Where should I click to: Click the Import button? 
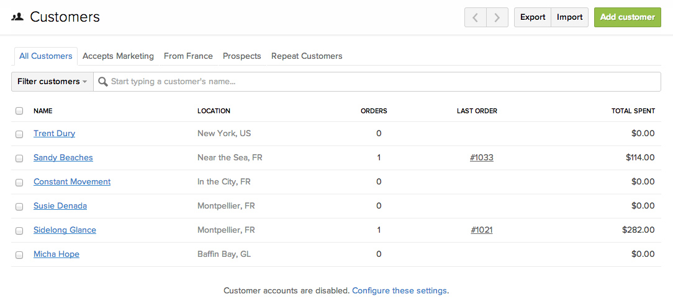[569, 17]
